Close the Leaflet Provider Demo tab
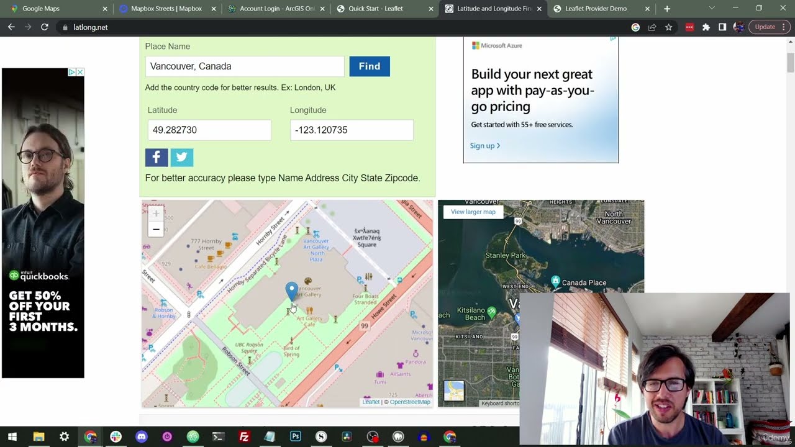 click(647, 9)
